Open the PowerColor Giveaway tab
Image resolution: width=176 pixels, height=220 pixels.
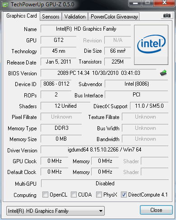click(x=114, y=17)
